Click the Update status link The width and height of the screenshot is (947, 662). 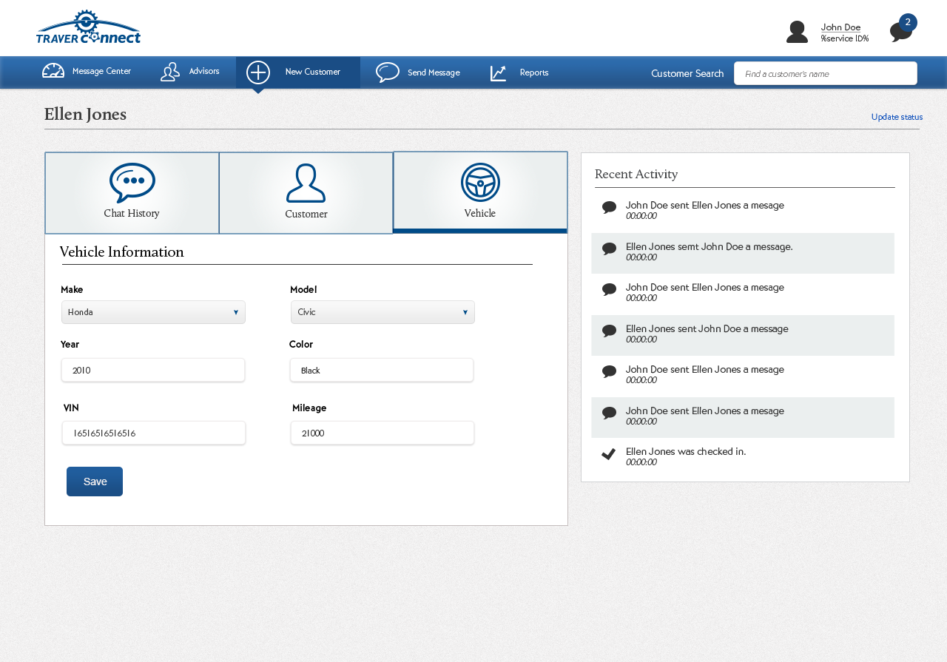pyautogui.click(x=897, y=117)
